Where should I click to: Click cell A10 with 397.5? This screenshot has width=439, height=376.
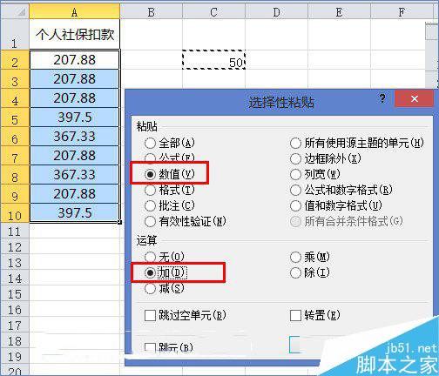tap(75, 213)
